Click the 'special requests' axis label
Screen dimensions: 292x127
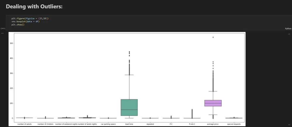click(234, 124)
